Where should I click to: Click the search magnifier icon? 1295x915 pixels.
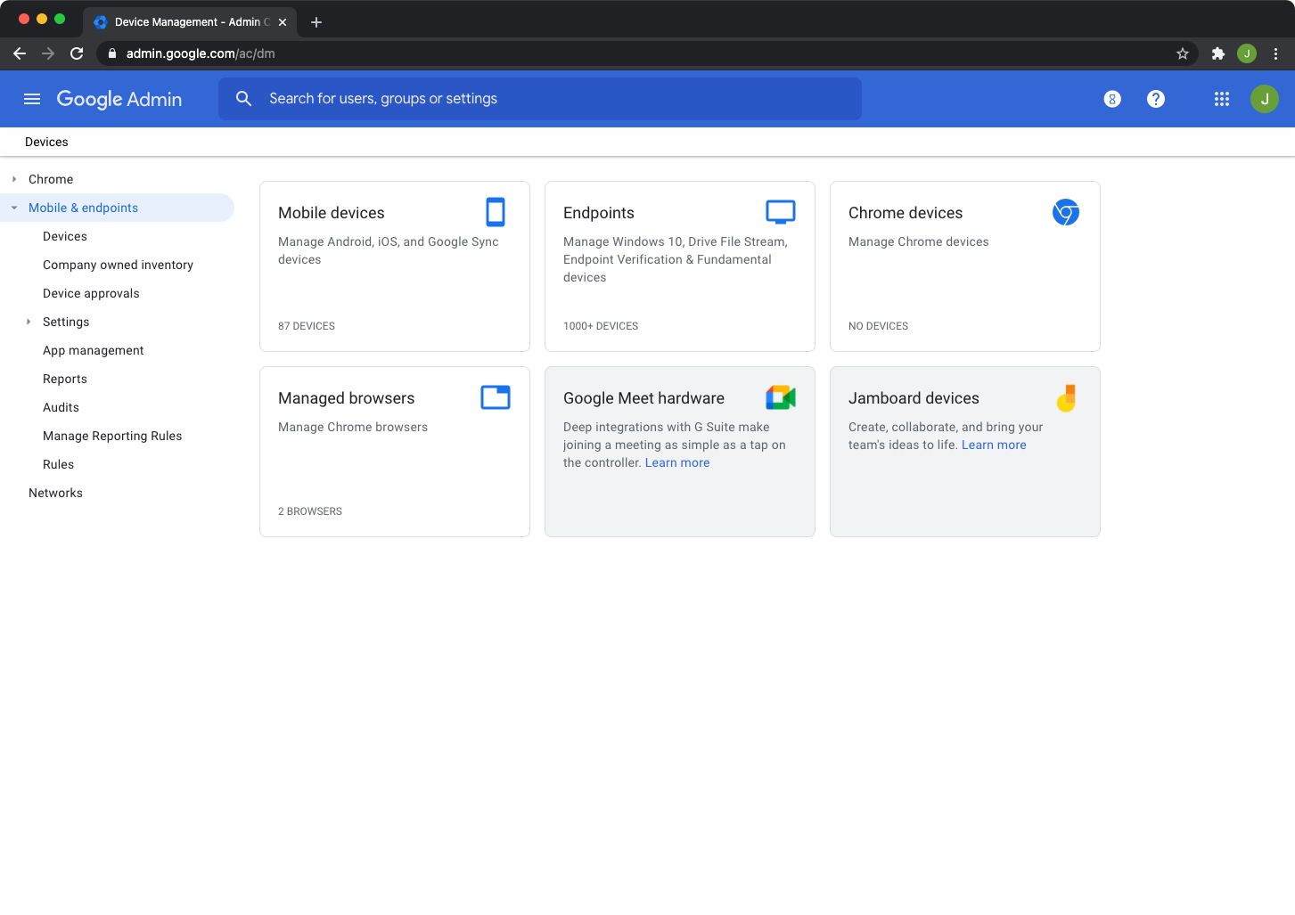243,99
